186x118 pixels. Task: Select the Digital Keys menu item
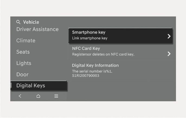[31, 86]
